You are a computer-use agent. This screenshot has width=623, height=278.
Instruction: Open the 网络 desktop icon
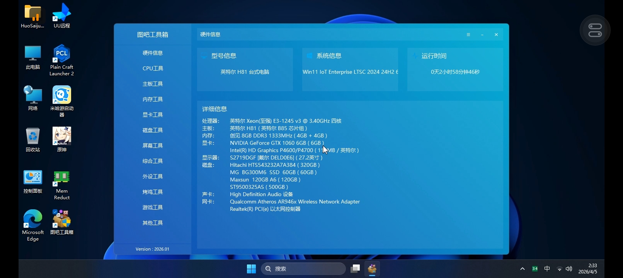33,98
